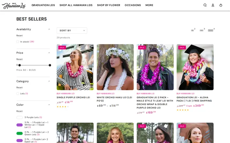Select 1 Purple Lei + 2 Green Leis swatch

(19, 133)
